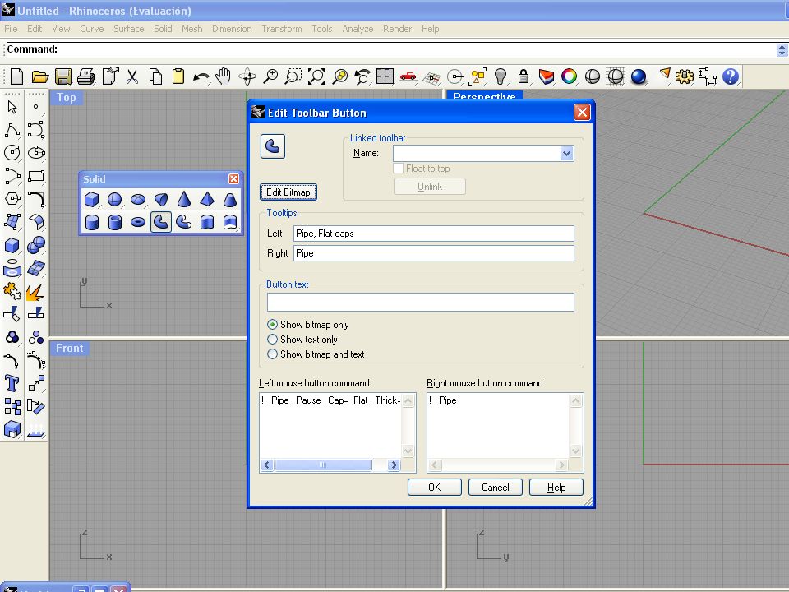Close the Solid floating toolbar
The width and height of the screenshot is (789, 592).
(233, 178)
